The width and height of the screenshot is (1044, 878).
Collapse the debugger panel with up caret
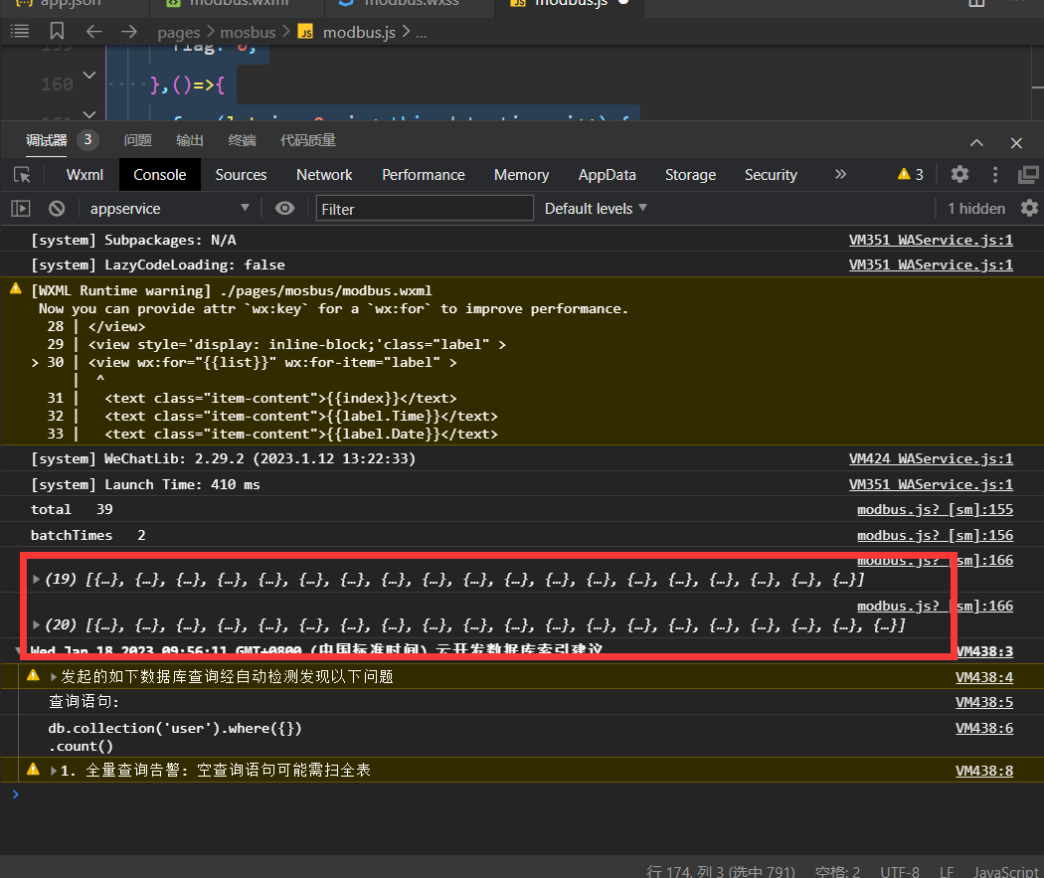click(x=976, y=143)
